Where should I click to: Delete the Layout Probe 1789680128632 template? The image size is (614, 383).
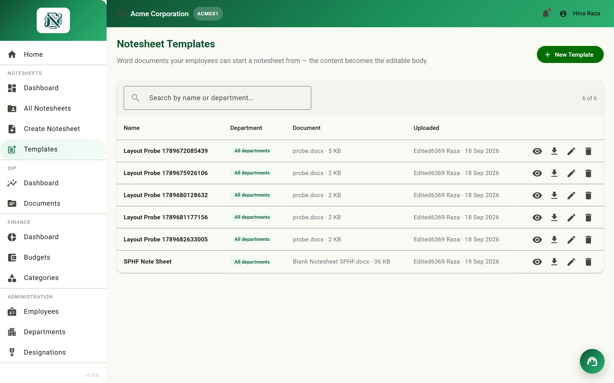[x=588, y=195]
